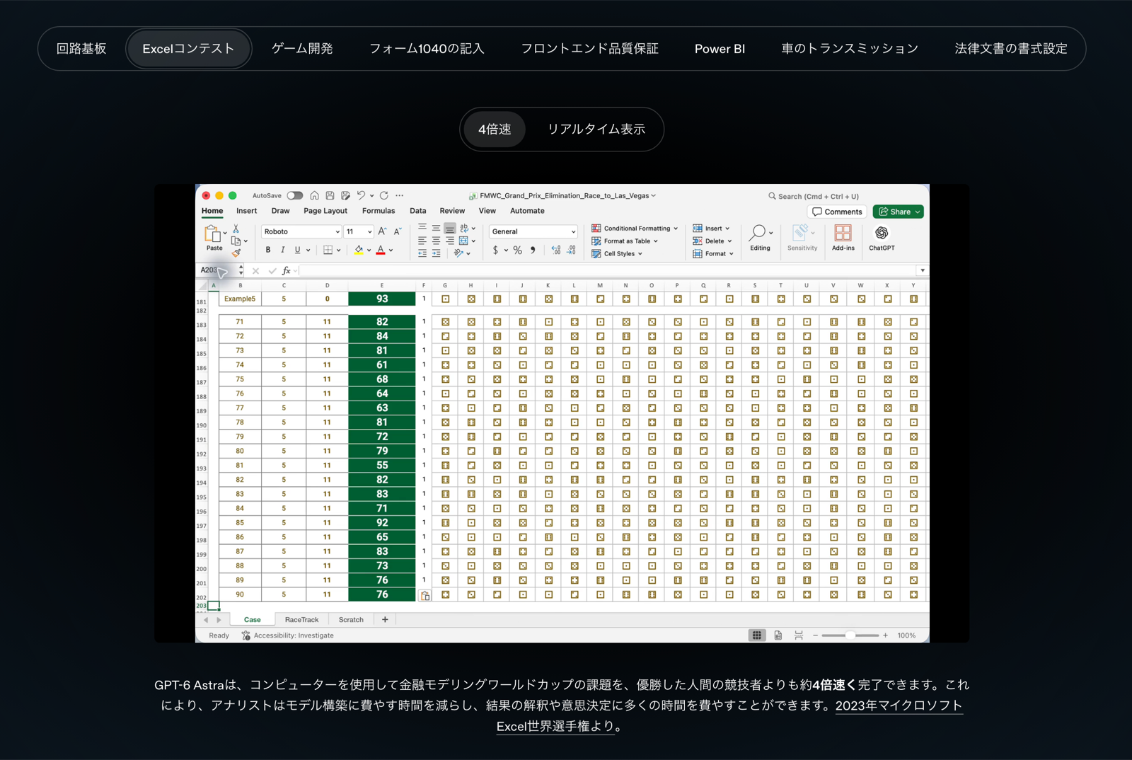Select Normal view in status bar
Screen dimensions: 1132x760
(757, 635)
